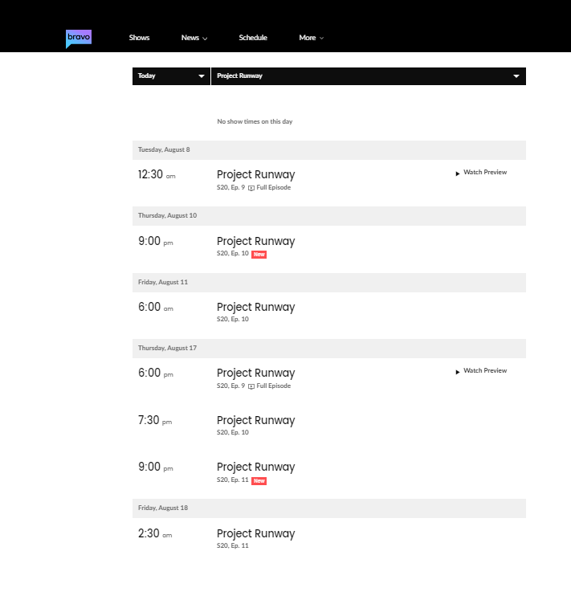Expand the News menu chevron
Screen dimensions: 571x596
pos(205,39)
